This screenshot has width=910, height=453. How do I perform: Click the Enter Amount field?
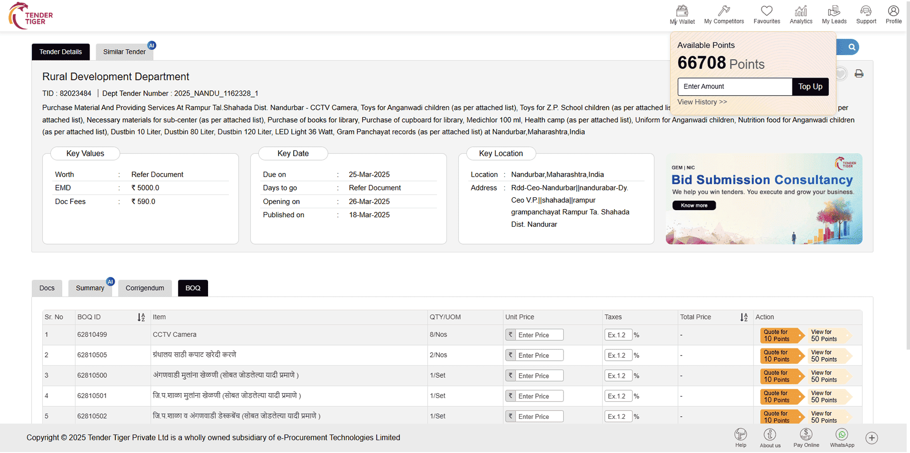[x=735, y=87]
